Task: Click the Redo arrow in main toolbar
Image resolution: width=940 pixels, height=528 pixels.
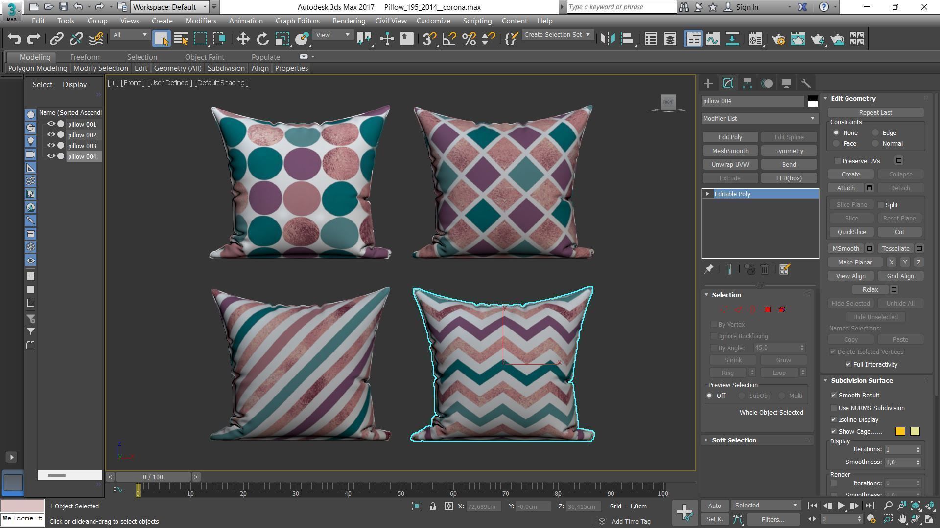Action: (x=33, y=39)
